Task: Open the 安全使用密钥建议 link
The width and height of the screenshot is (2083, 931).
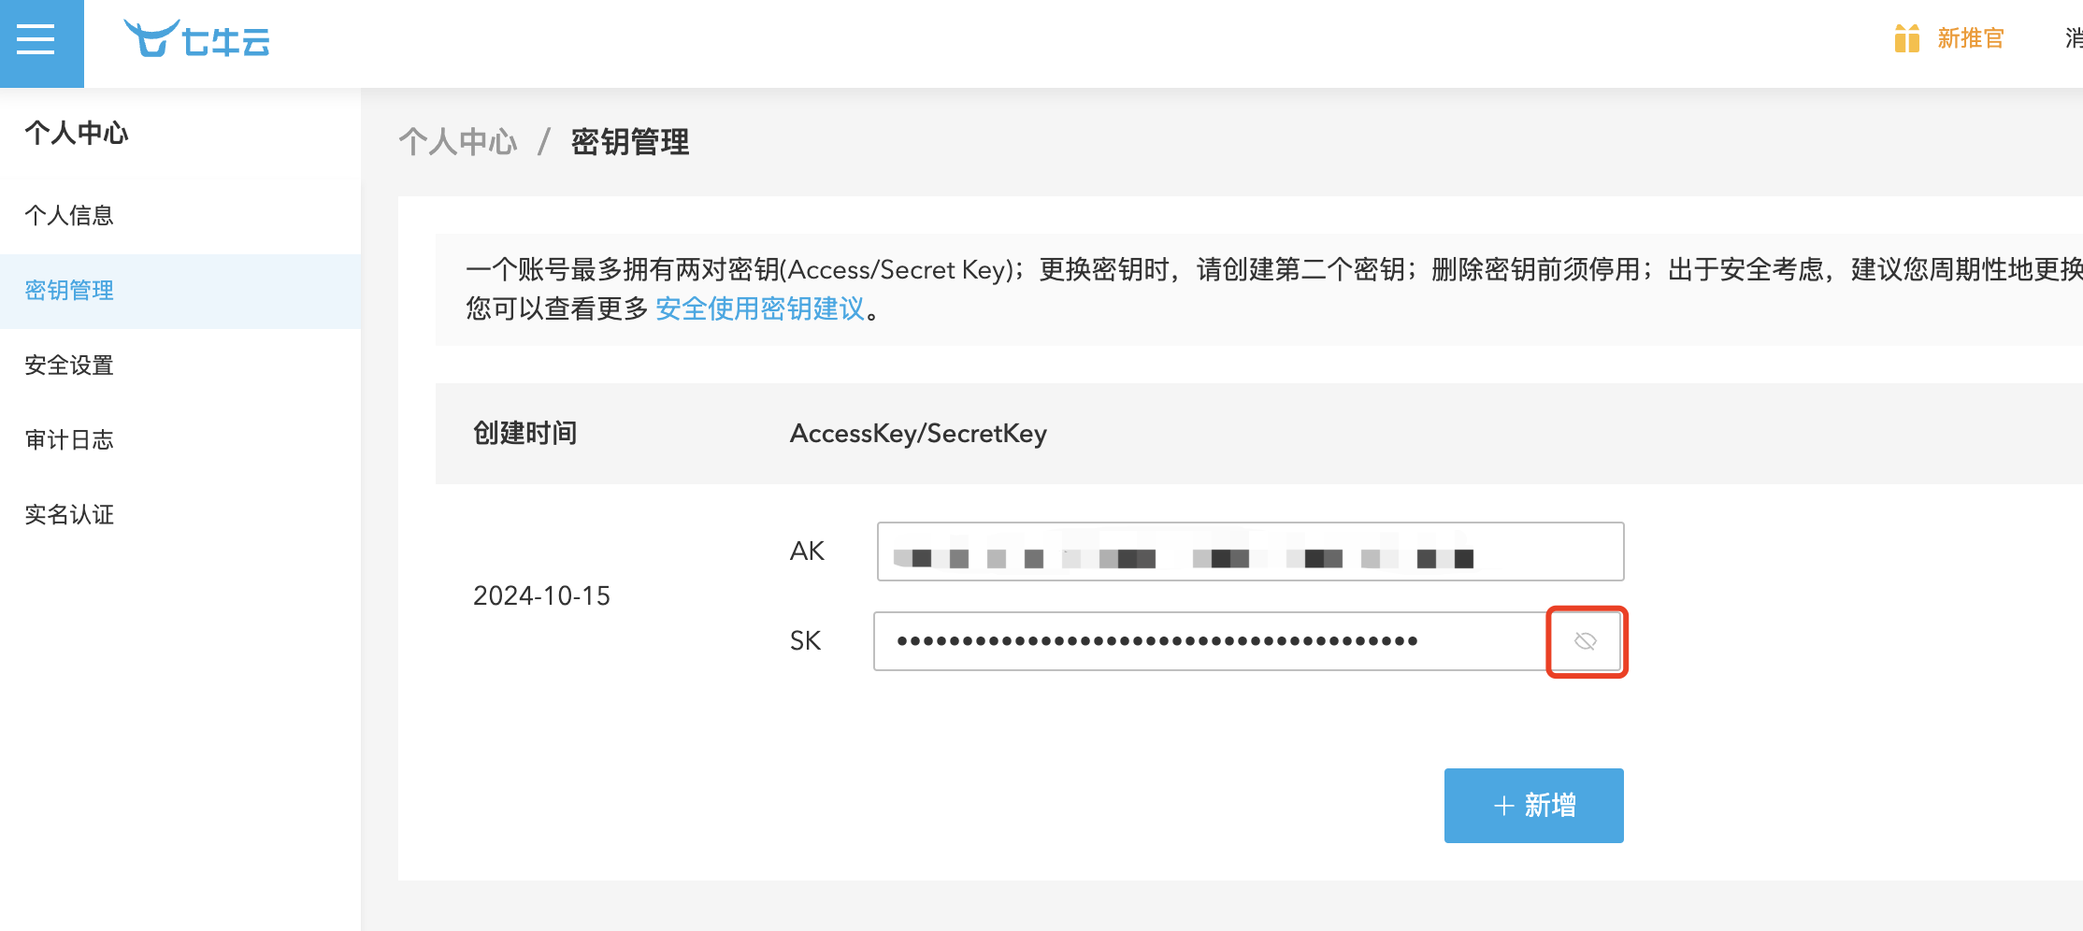Action: 760,308
